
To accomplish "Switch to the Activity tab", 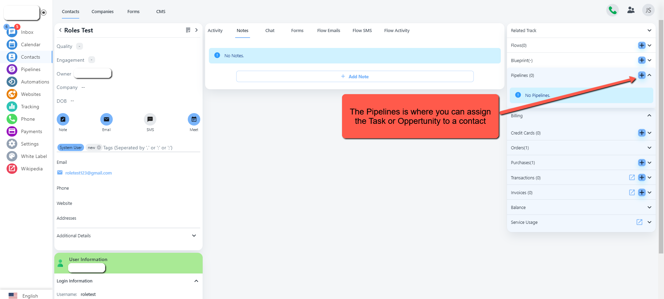I will tap(215, 31).
